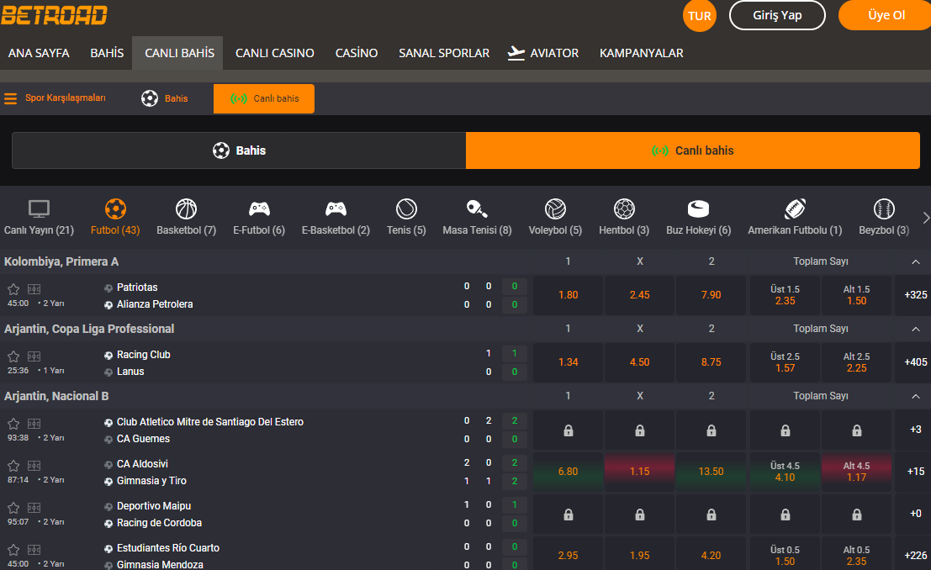
Task: Favorite the Patriotas vs Alianza Petrolera match
Action: coord(13,289)
